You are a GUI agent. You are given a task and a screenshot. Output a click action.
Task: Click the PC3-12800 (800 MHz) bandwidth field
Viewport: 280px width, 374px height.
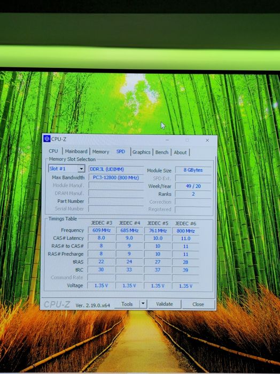click(x=116, y=178)
